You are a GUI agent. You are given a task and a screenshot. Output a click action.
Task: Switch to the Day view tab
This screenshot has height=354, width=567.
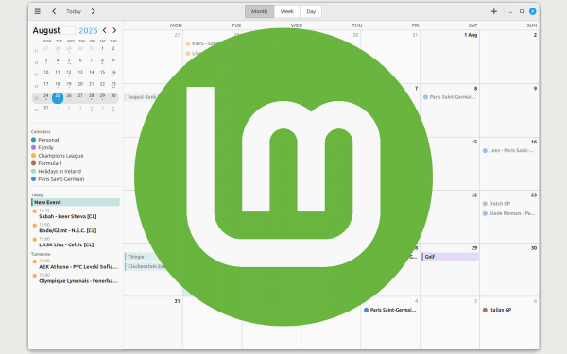point(311,11)
